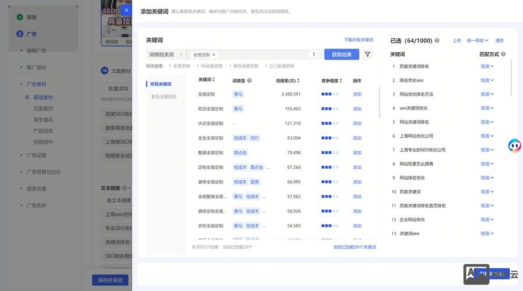The image size is (523, 291).
Task: Click 黑马 tag of 欧派全屋定制
Action: click(x=238, y=109)
